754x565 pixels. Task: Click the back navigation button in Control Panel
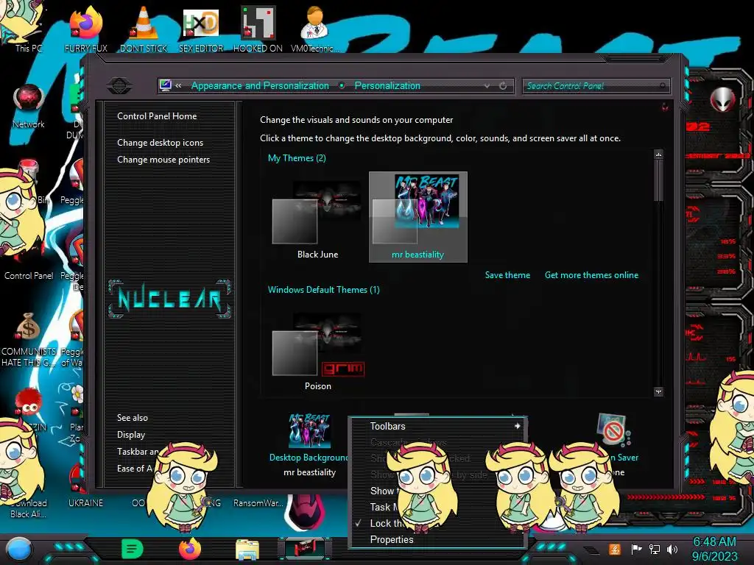point(119,85)
